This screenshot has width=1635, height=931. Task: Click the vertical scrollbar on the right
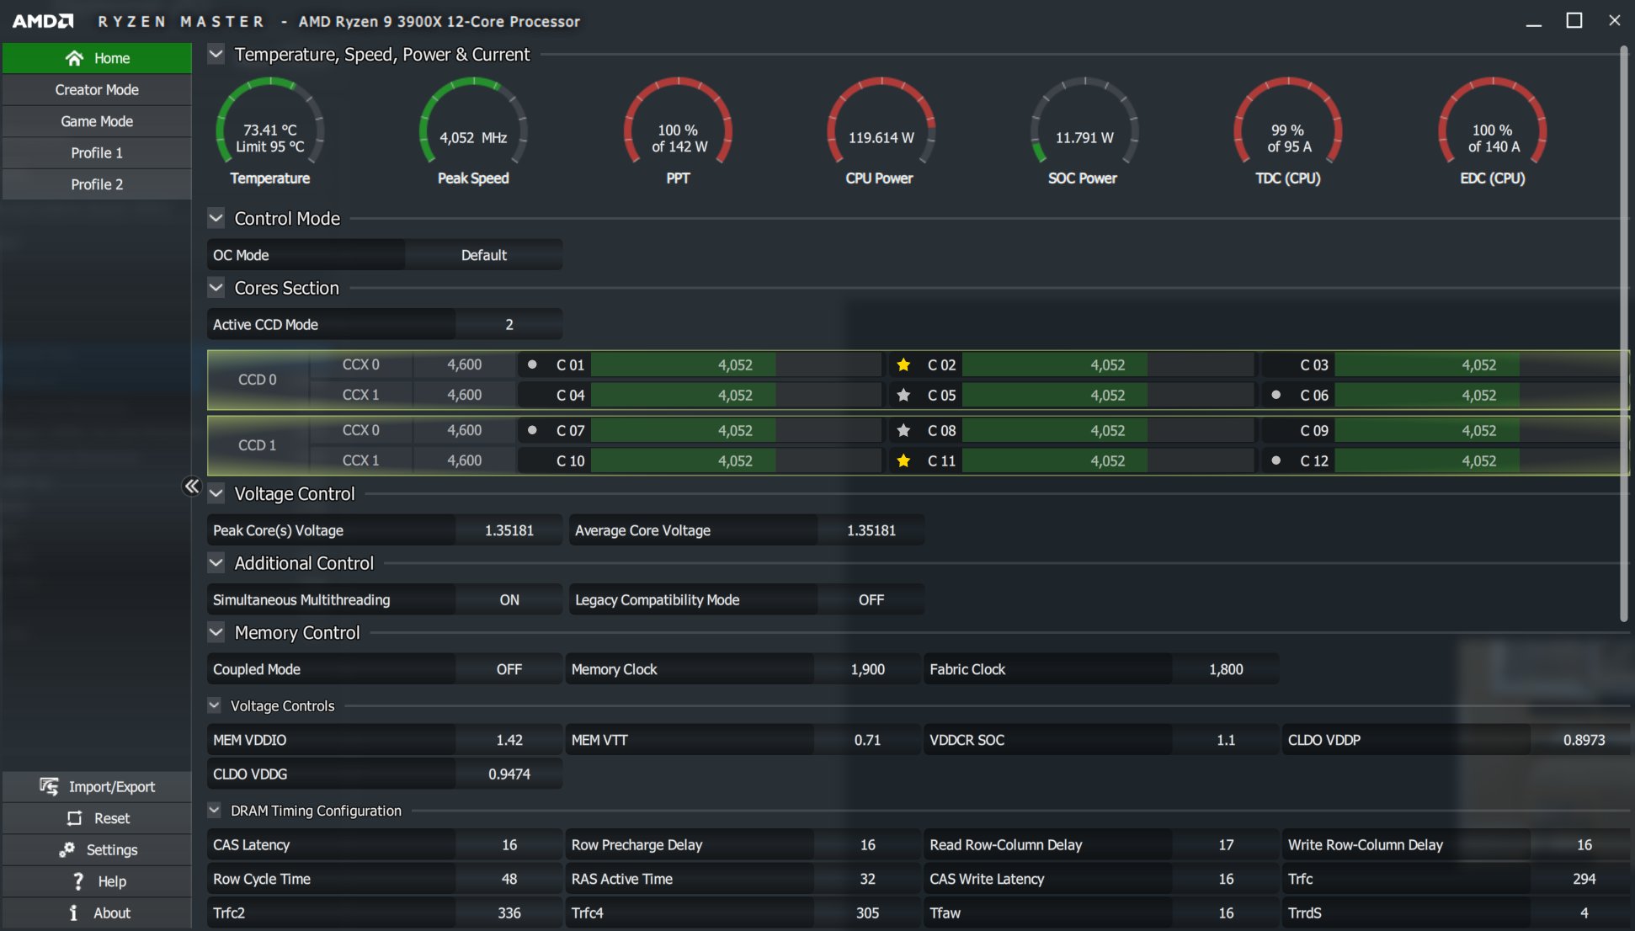click(x=1624, y=335)
